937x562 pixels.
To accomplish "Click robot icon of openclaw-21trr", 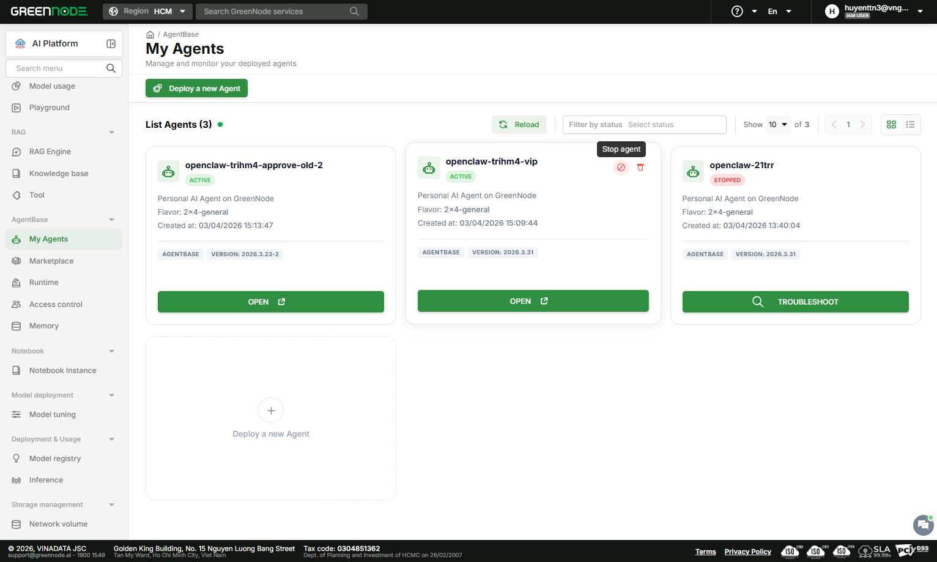I will pos(693,172).
